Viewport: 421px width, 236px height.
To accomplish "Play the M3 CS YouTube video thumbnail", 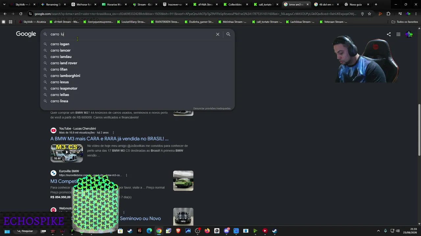I will pos(66,153).
